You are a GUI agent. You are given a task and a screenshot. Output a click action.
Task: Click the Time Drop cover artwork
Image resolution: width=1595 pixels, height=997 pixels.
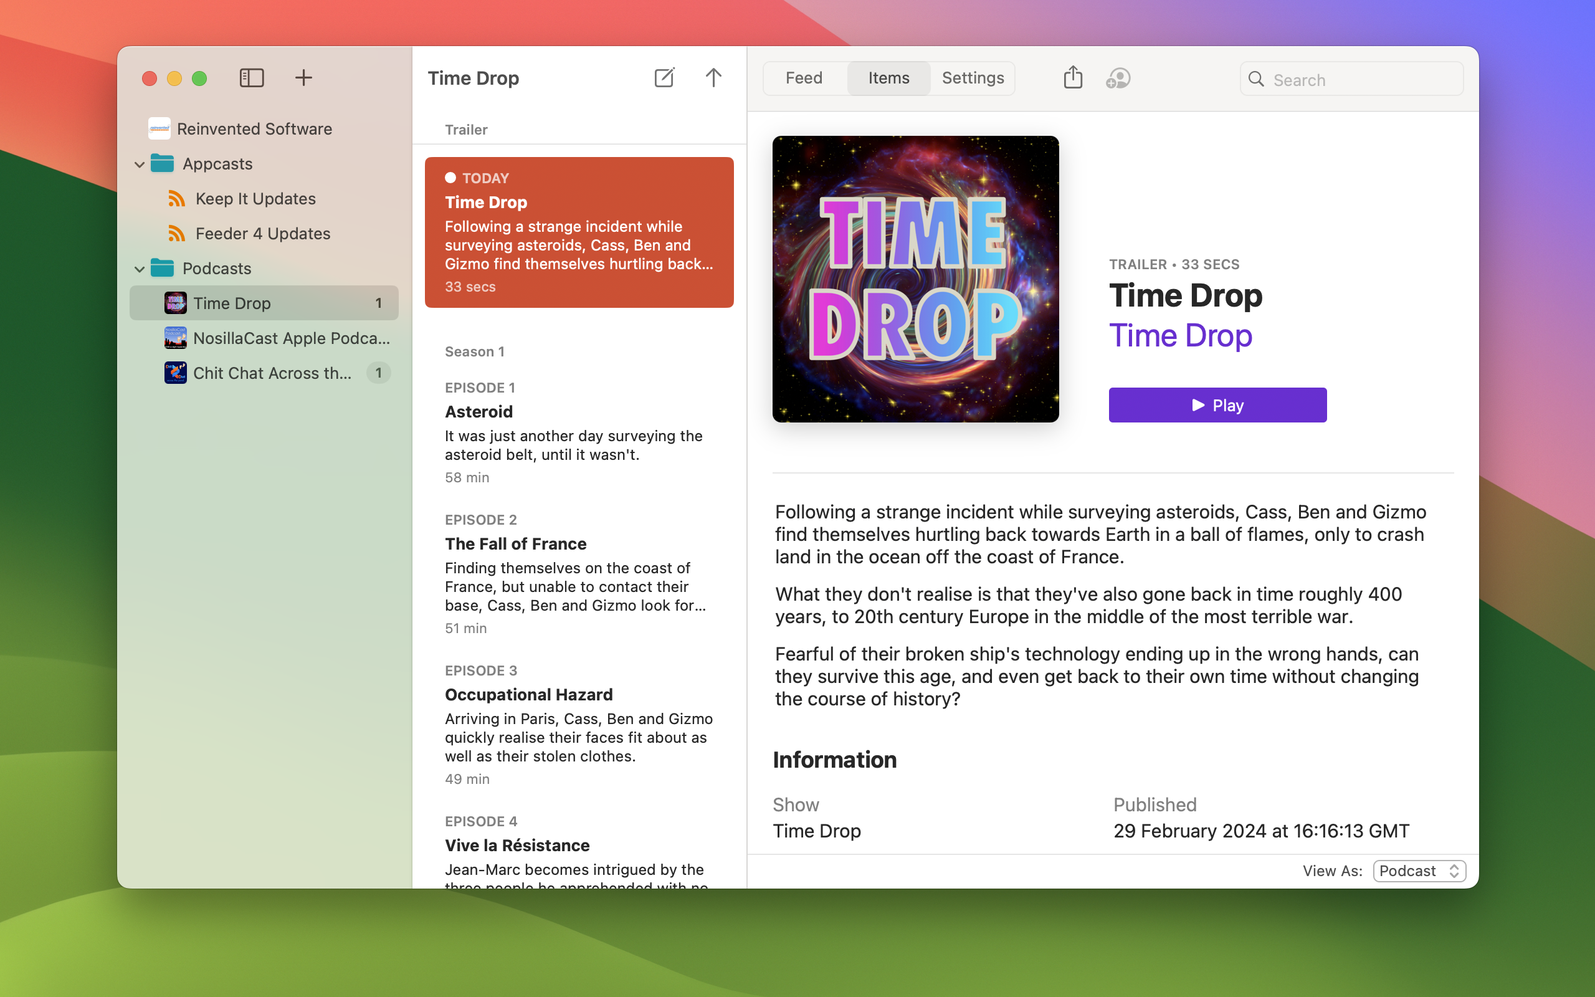pyautogui.click(x=915, y=279)
